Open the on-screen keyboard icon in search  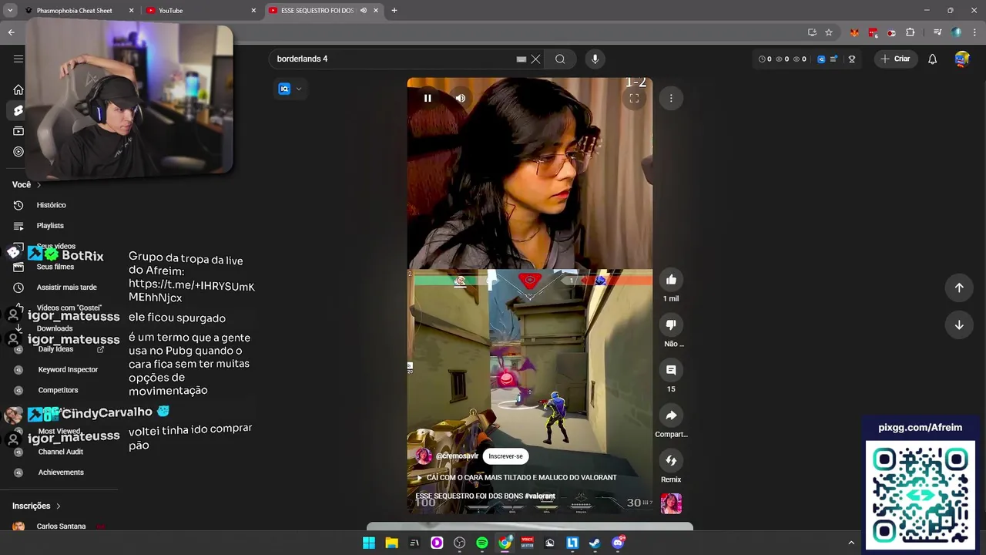pos(522,59)
